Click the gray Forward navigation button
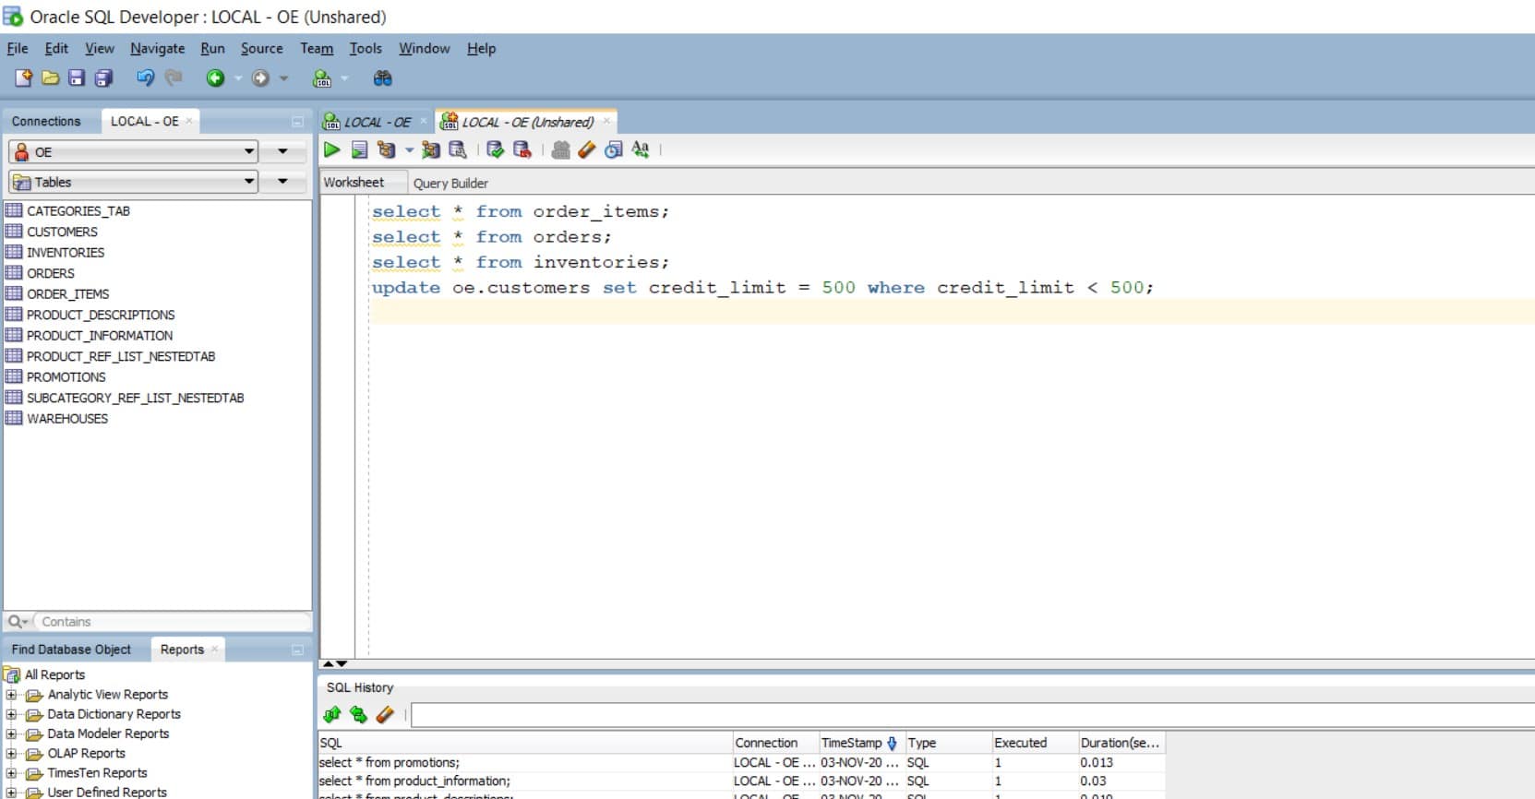The height and width of the screenshot is (799, 1535). pyautogui.click(x=261, y=78)
